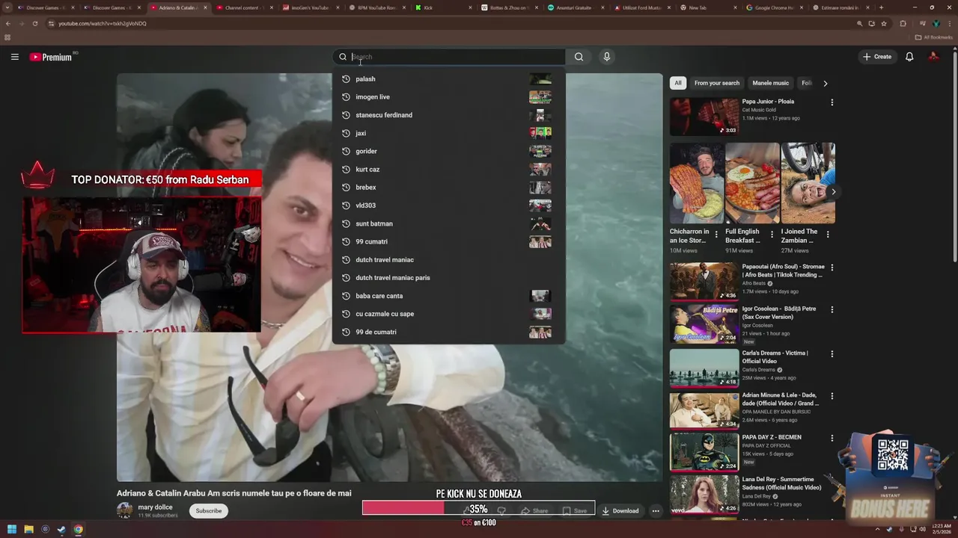Select 'brebex' from search history
This screenshot has height=538, width=958.
(x=448, y=187)
